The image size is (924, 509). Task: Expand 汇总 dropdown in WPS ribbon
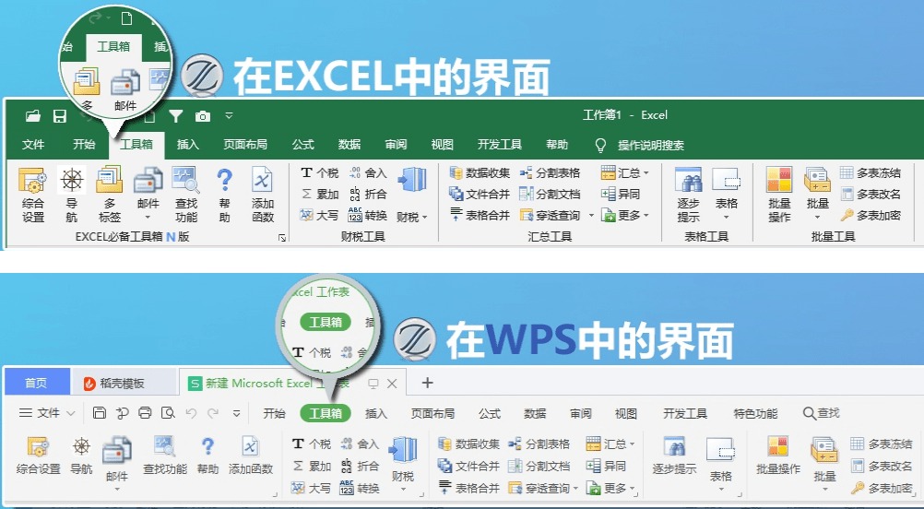pyautogui.click(x=633, y=444)
